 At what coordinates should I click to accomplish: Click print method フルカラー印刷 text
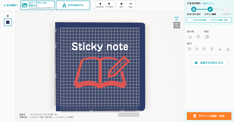[52, 117]
